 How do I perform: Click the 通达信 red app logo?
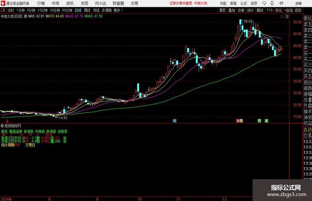tap(3, 3)
